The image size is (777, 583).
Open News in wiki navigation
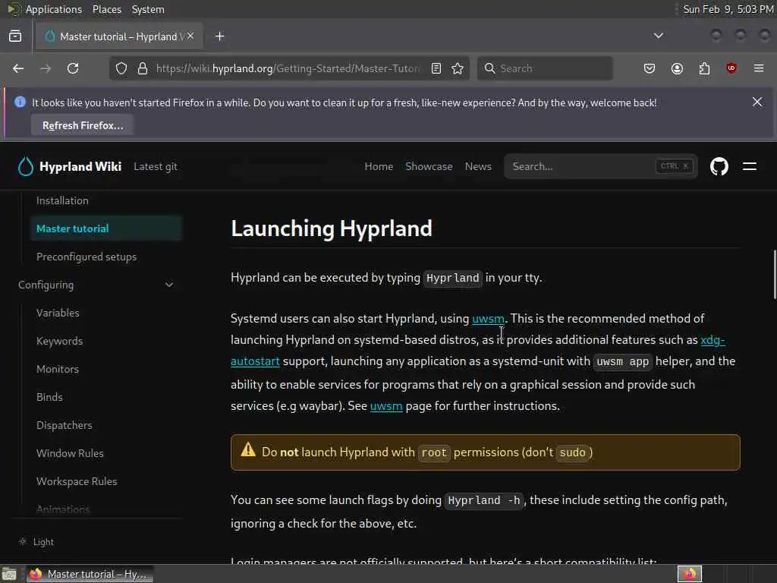tap(478, 166)
